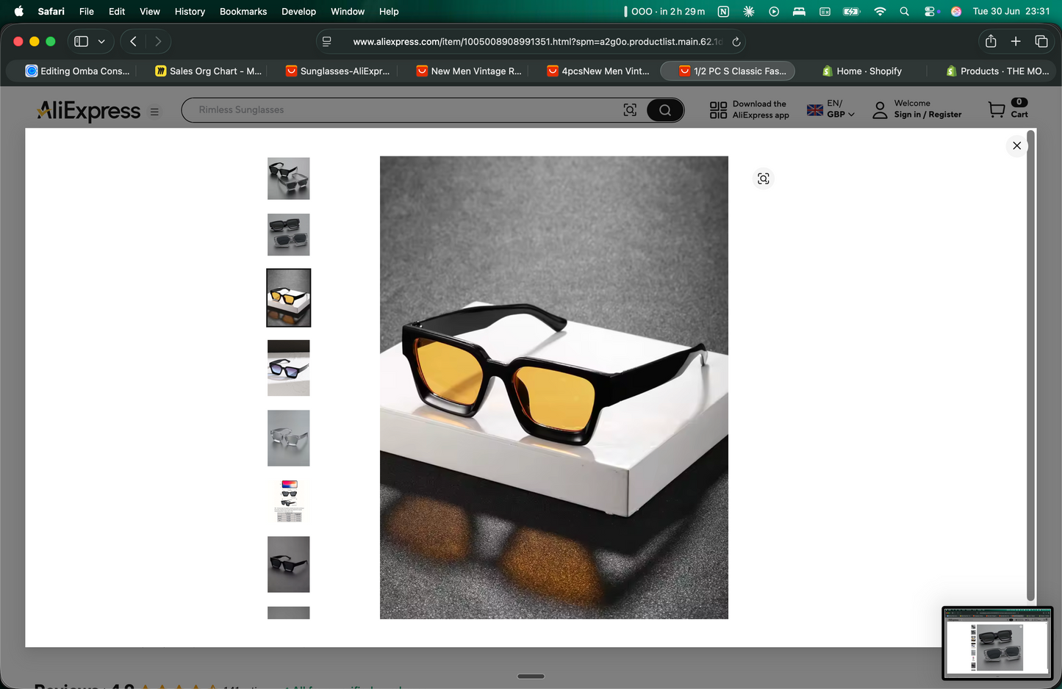The height and width of the screenshot is (689, 1062).
Task: Click the Sign in / Register link
Action: pyautogui.click(x=928, y=115)
